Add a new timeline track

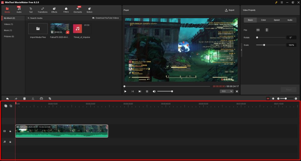[6, 106]
